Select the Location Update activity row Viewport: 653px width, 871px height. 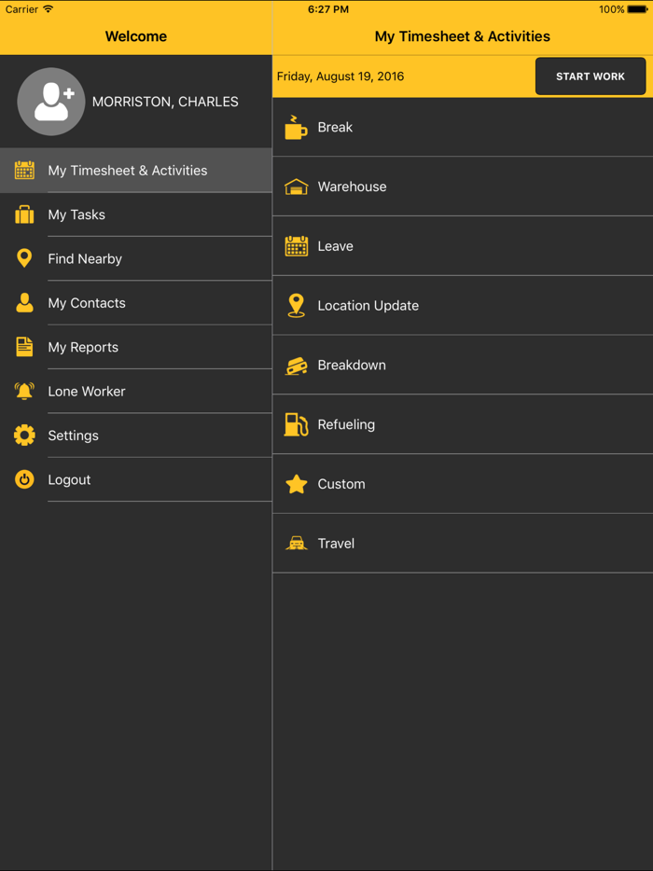point(463,306)
